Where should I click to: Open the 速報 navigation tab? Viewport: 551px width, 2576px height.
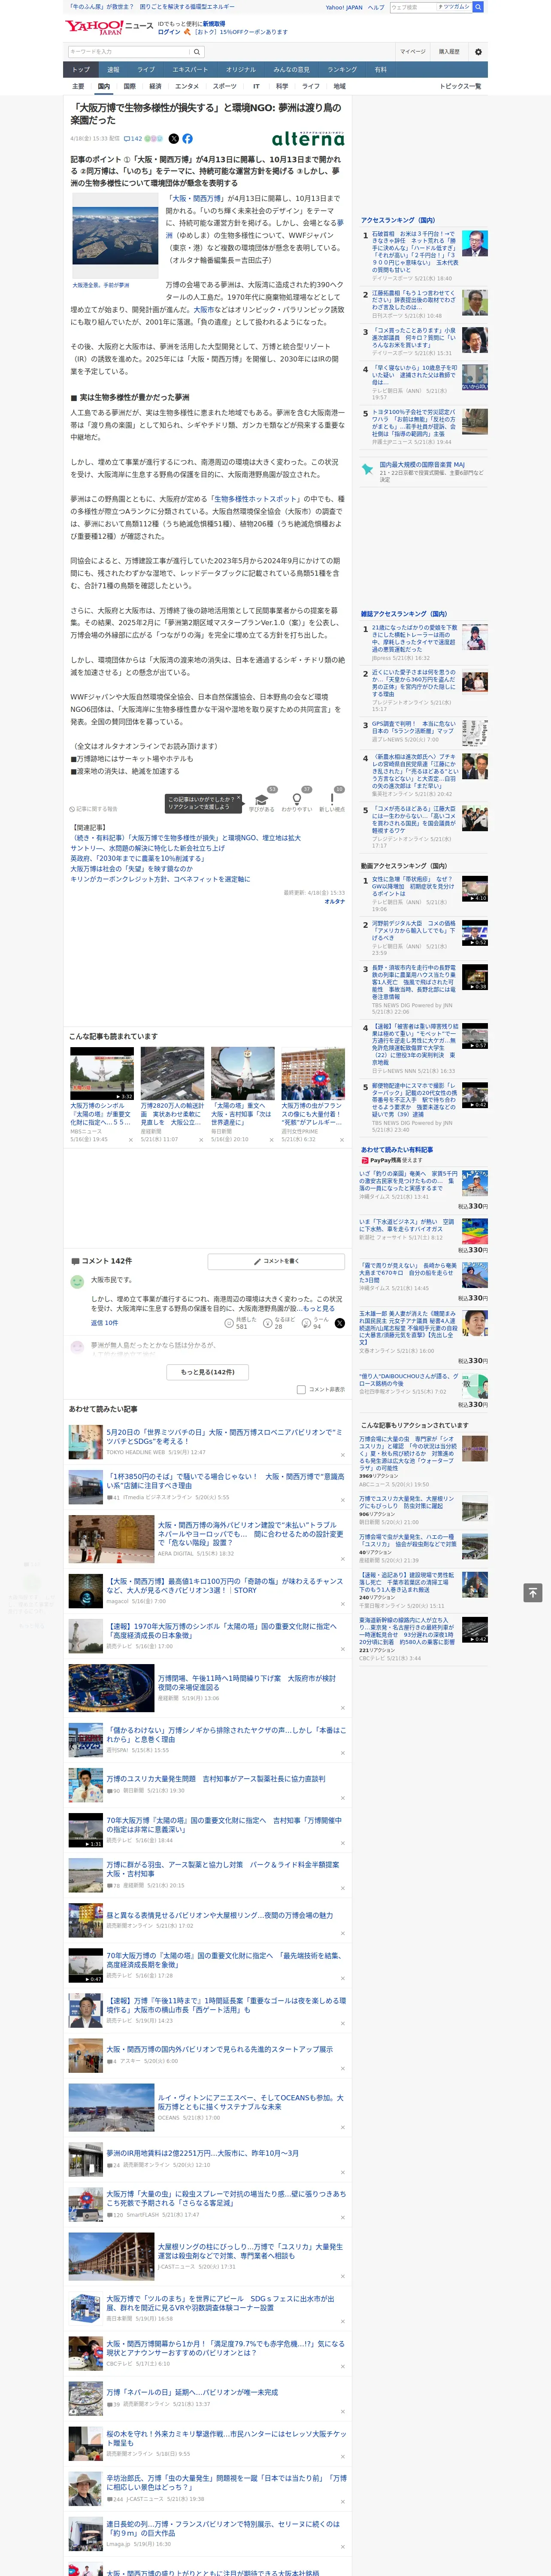(x=113, y=70)
